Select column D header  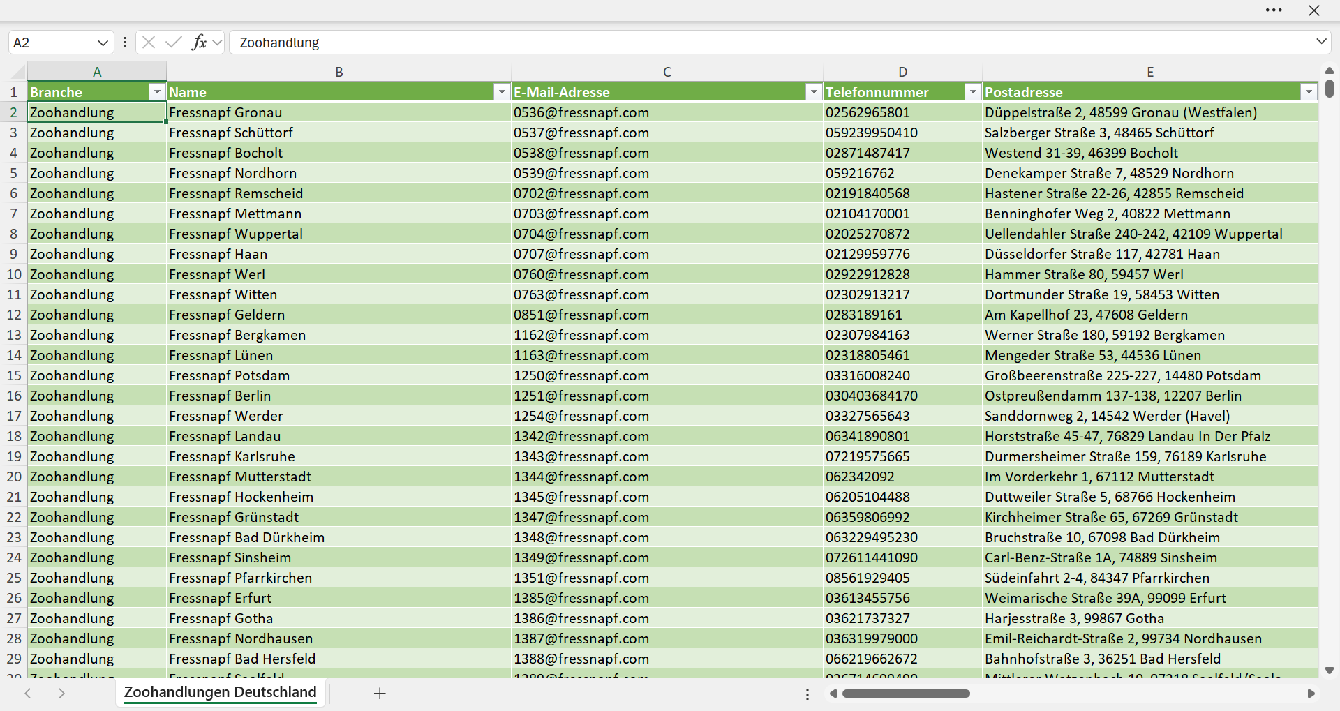coord(902,72)
